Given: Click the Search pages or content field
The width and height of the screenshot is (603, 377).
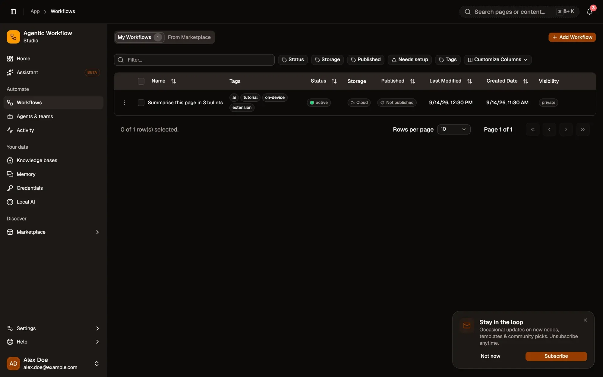Looking at the screenshot, I should pos(519,12).
